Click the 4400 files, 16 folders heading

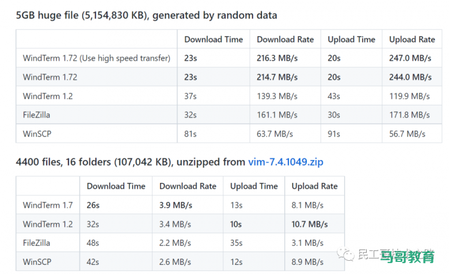pyautogui.click(x=131, y=162)
